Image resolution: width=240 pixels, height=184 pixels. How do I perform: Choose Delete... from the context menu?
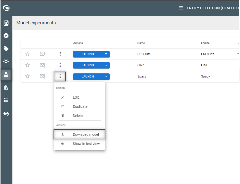pos(80,116)
